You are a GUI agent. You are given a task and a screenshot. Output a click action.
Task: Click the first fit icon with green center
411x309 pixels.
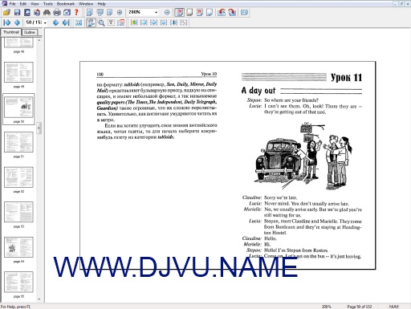click(x=134, y=22)
